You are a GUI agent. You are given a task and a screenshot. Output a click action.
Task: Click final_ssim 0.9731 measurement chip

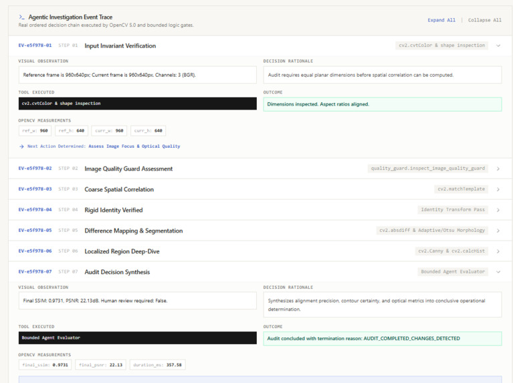point(45,365)
